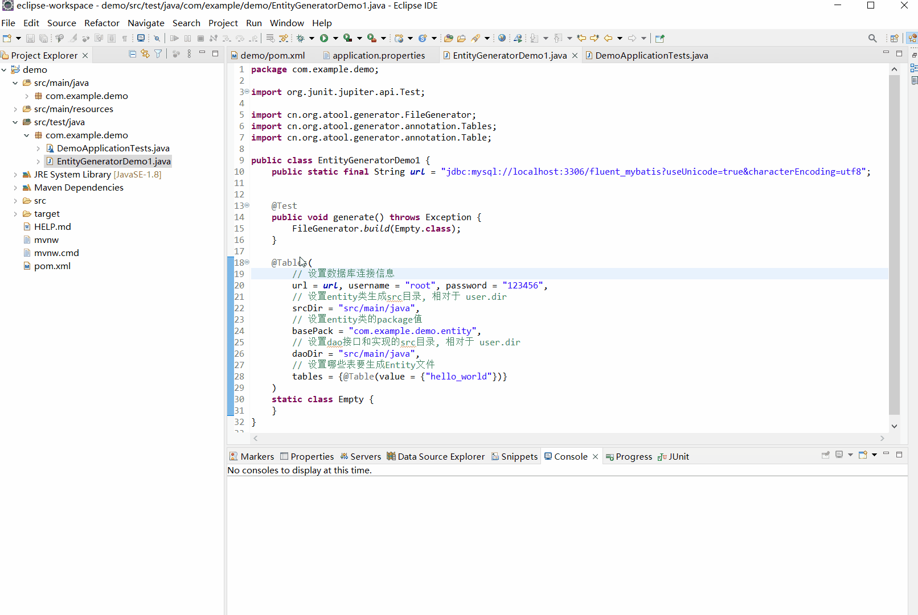The height and width of the screenshot is (615, 918).
Task: Run the program with green play icon
Action: coord(324,38)
